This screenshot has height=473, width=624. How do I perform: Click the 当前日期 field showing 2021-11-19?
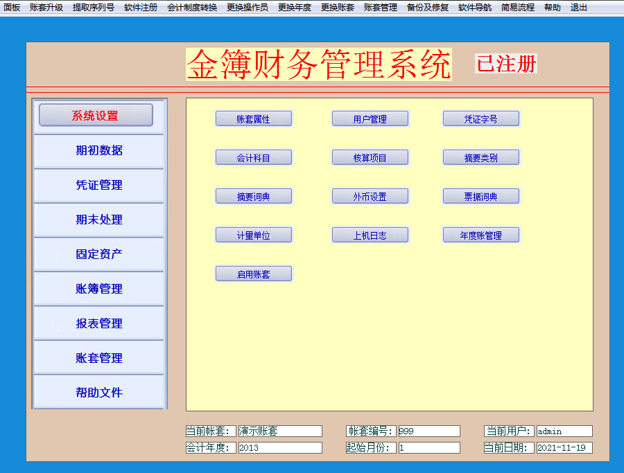(564, 447)
